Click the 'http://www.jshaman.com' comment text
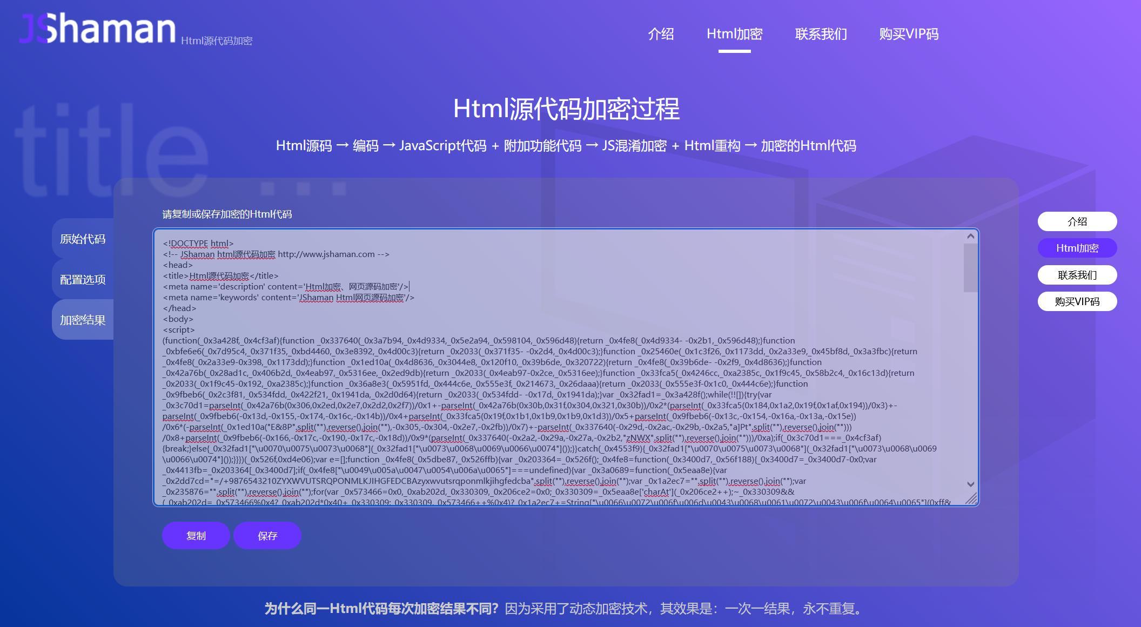1141x627 pixels. click(x=326, y=254)
